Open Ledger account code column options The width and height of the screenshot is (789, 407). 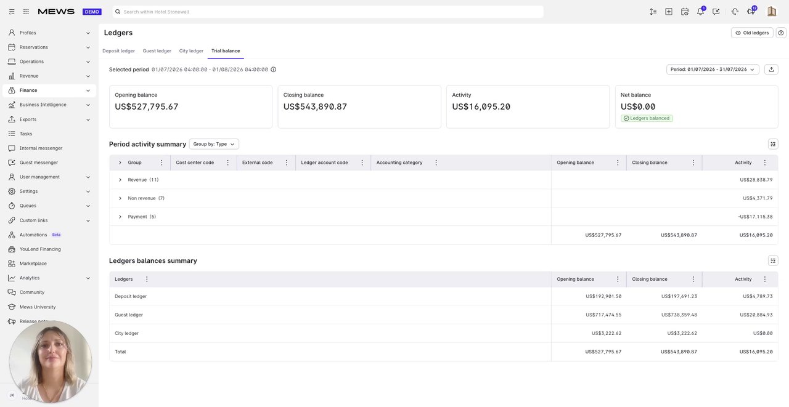pyautogui.click(x=362, y=163)
